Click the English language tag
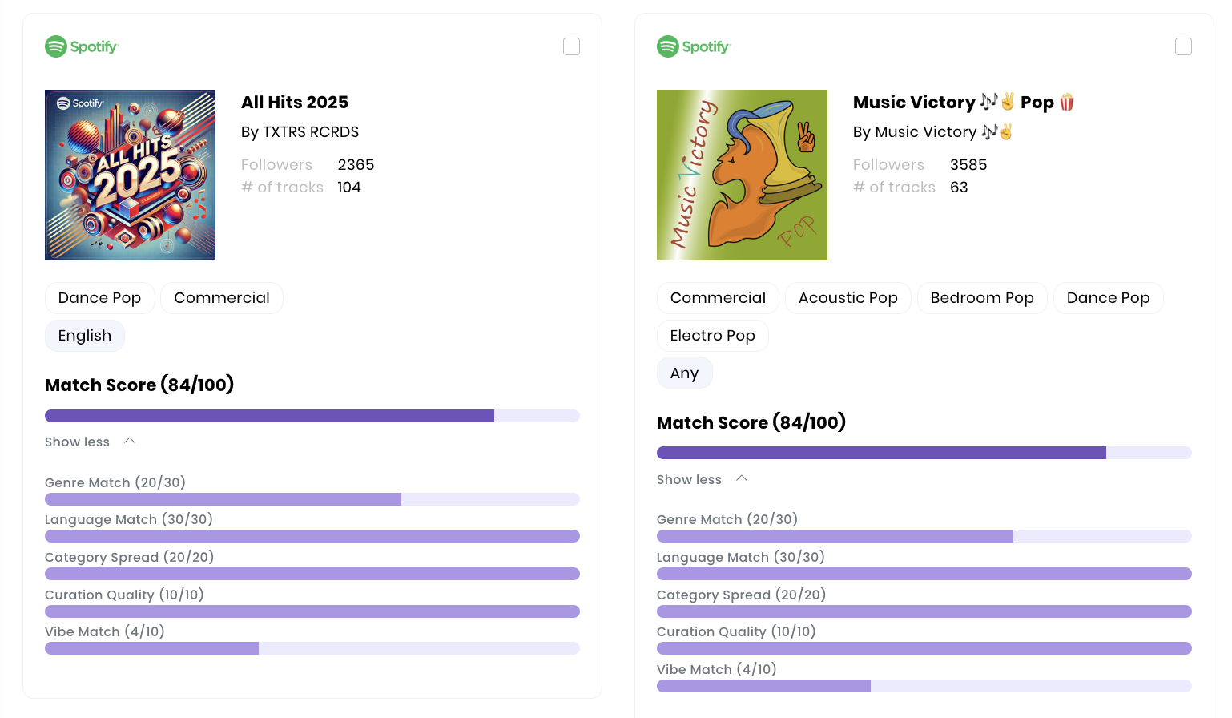This screenshot has width=1232, height=718. click(x=85, y=336)
